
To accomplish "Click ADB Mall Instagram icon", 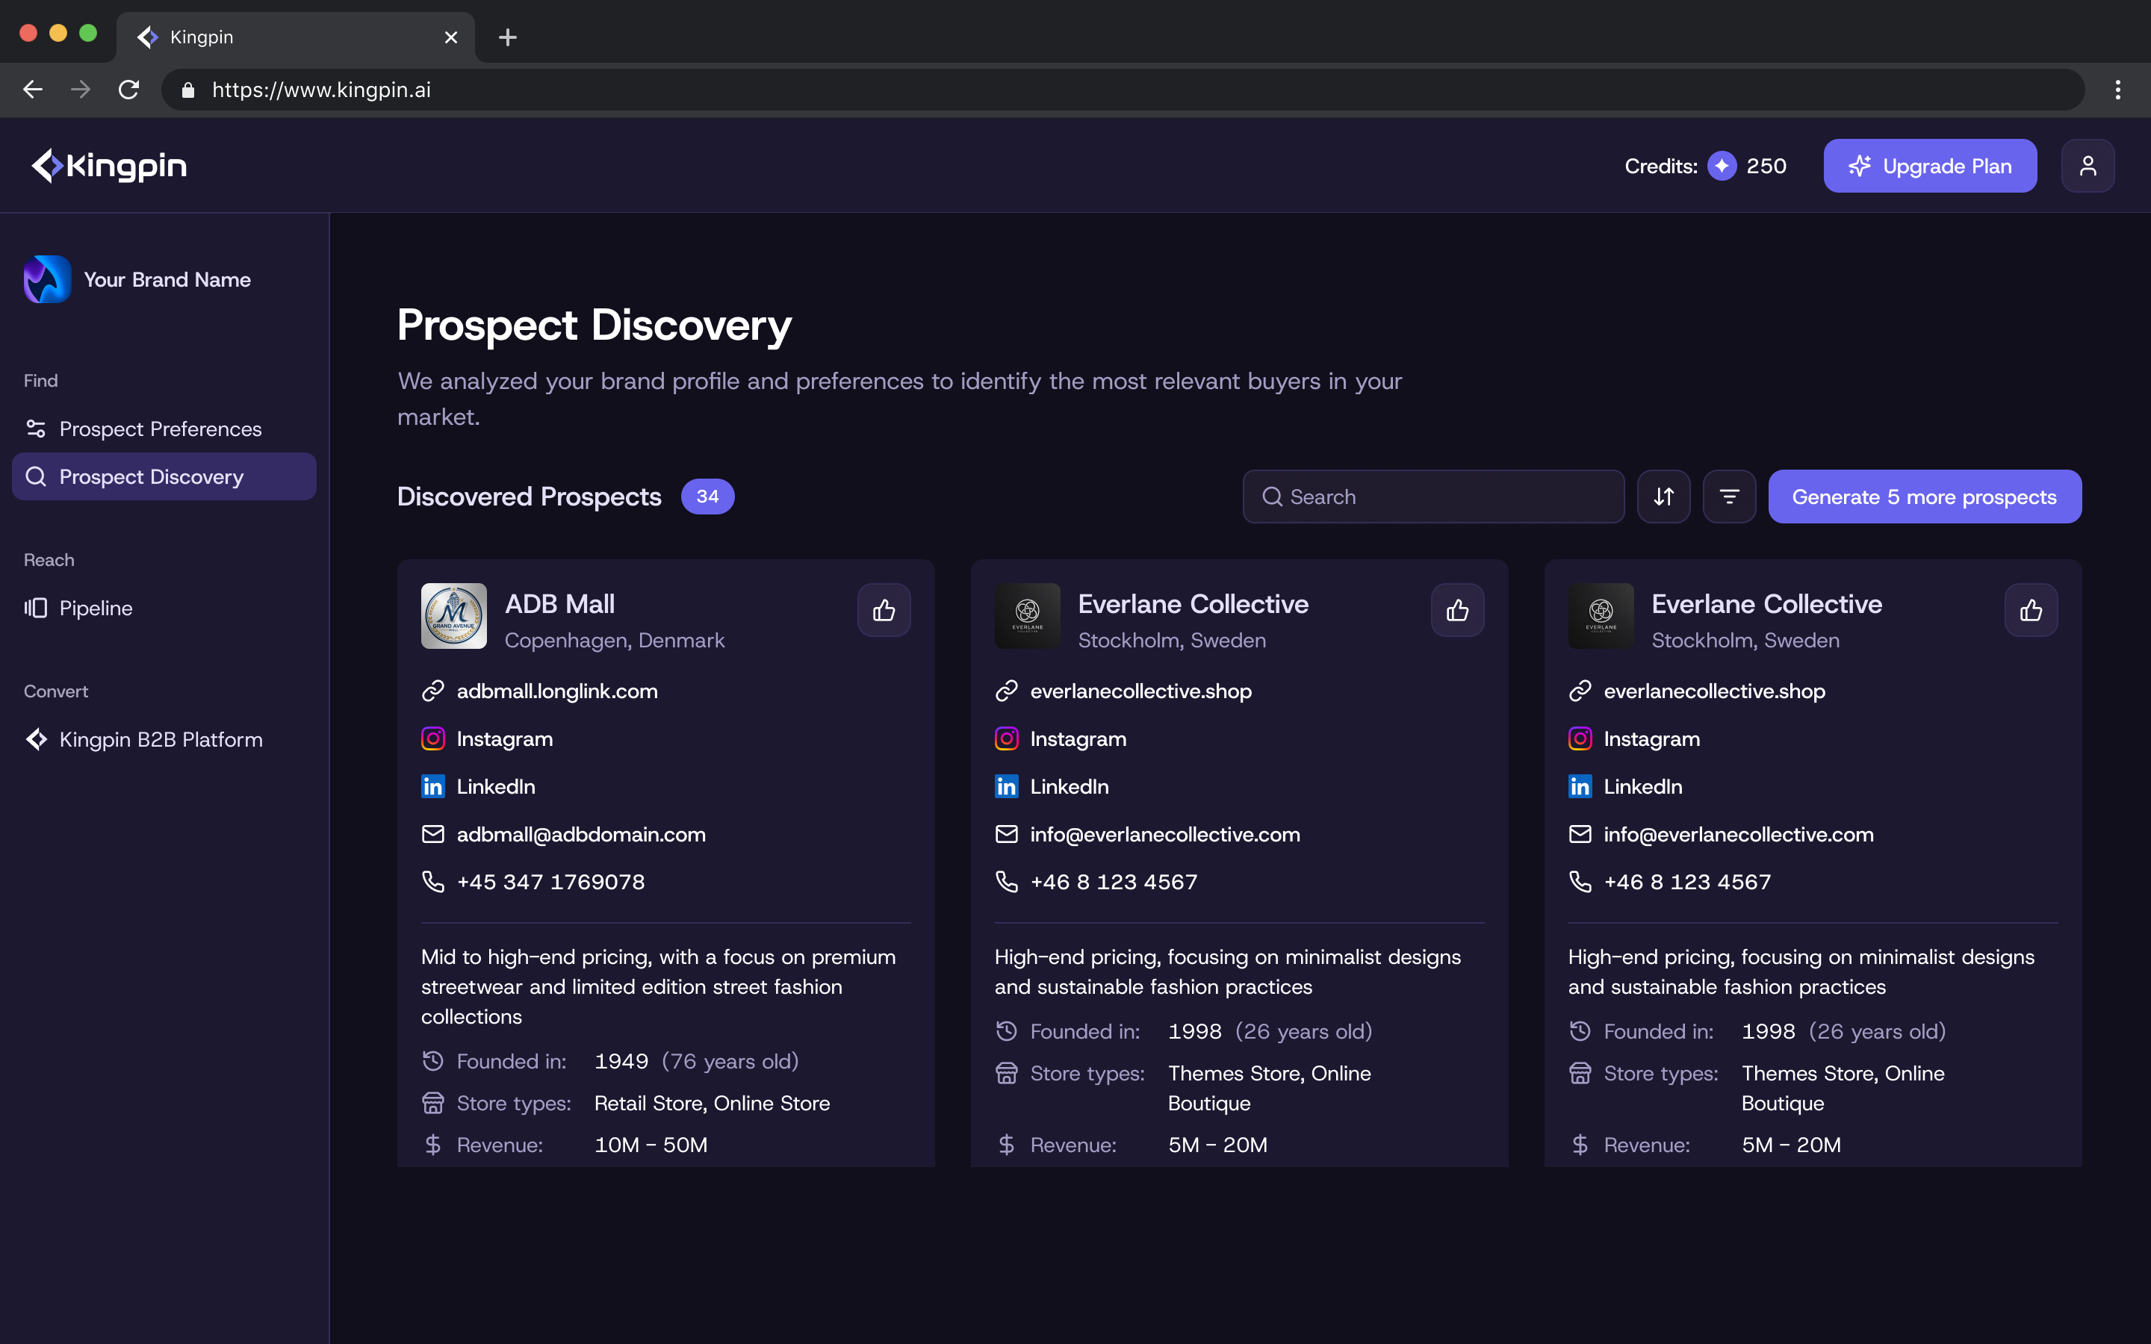I will coord(433,738).
